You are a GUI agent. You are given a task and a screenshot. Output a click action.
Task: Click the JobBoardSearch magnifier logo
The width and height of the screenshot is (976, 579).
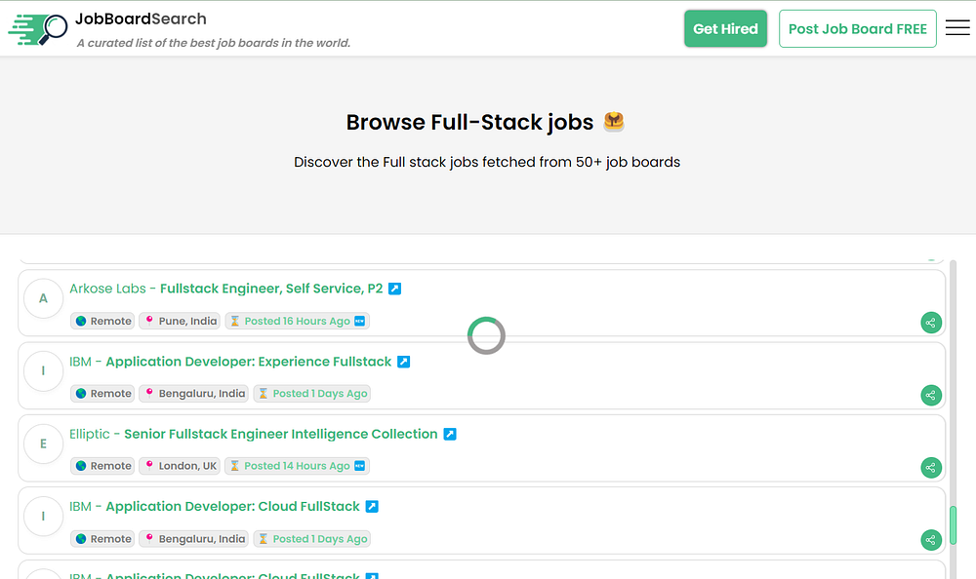(x=39, y=29)
